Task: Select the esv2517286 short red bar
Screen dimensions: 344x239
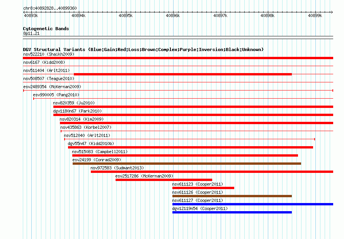Action: (164, 180)
